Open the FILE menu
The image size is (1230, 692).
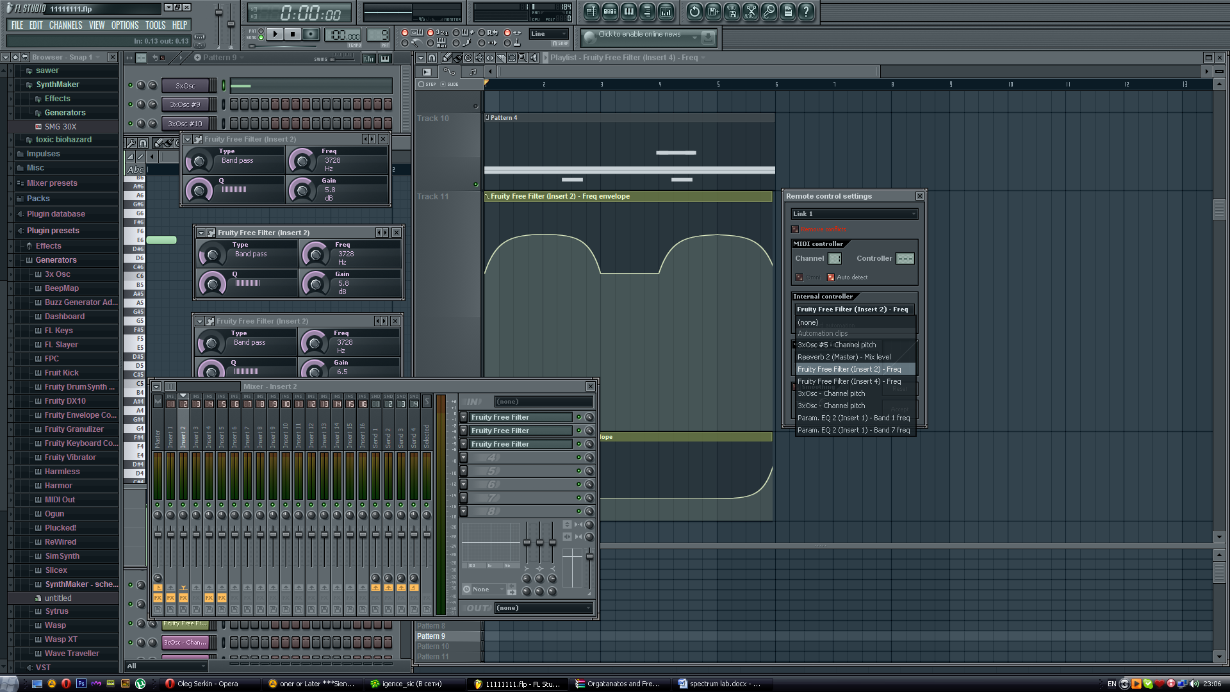[17, 25]
